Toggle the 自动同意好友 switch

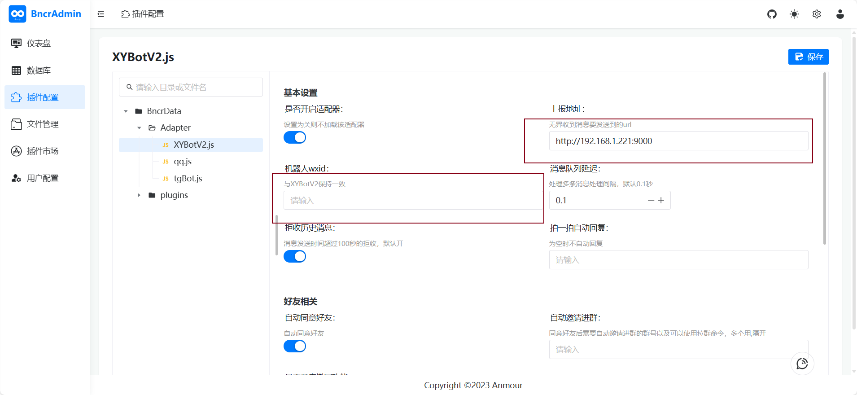[295, 346]
